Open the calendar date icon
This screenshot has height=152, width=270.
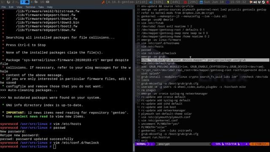pos(201,2)
